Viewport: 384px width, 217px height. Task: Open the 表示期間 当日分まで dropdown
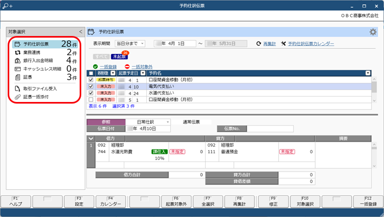130,44
